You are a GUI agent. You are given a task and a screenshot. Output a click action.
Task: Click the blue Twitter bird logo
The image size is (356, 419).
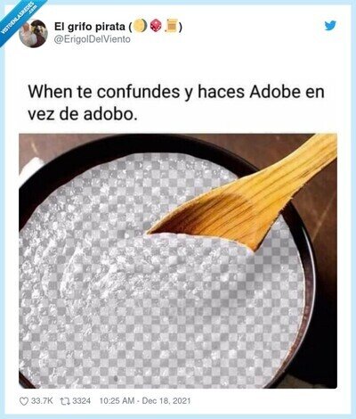pos(330,26)
